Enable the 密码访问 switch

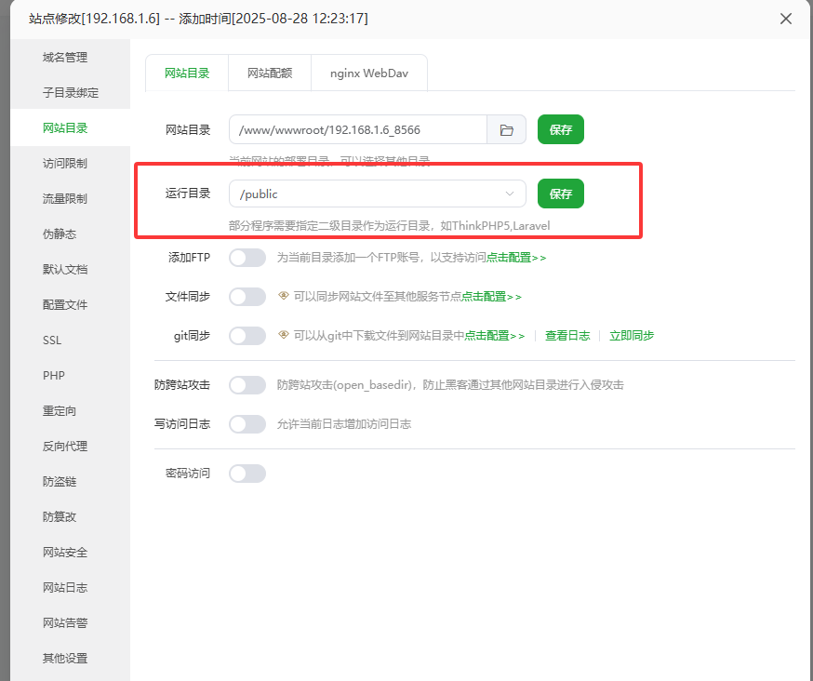point(247,474)
